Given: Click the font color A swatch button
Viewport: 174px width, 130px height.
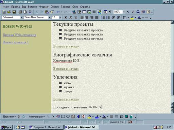Looking at the screenshot, I should pyautogui.click(x=139, y=18).
